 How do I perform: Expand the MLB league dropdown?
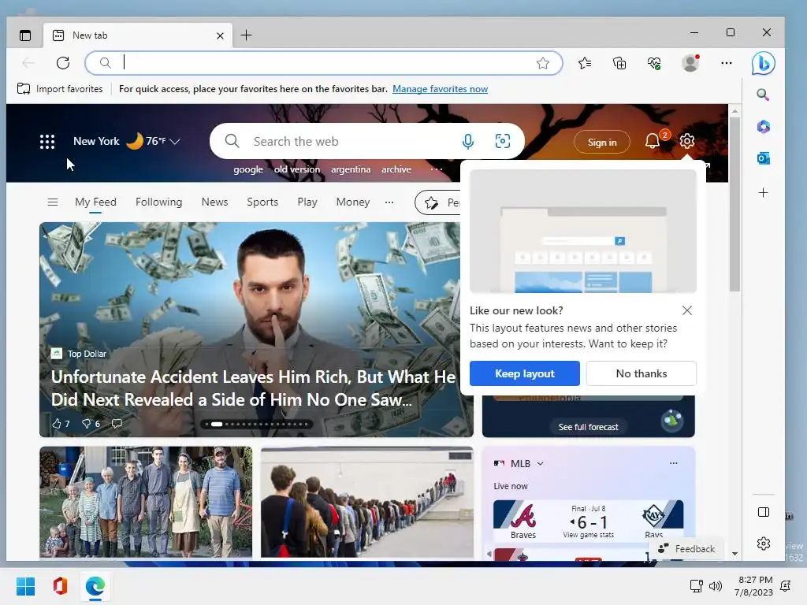541,463
